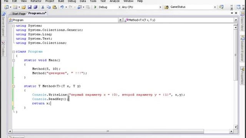Open the Add New Item icon's dropdown arrow
The image size is (246, 138).
click(19, 7)
